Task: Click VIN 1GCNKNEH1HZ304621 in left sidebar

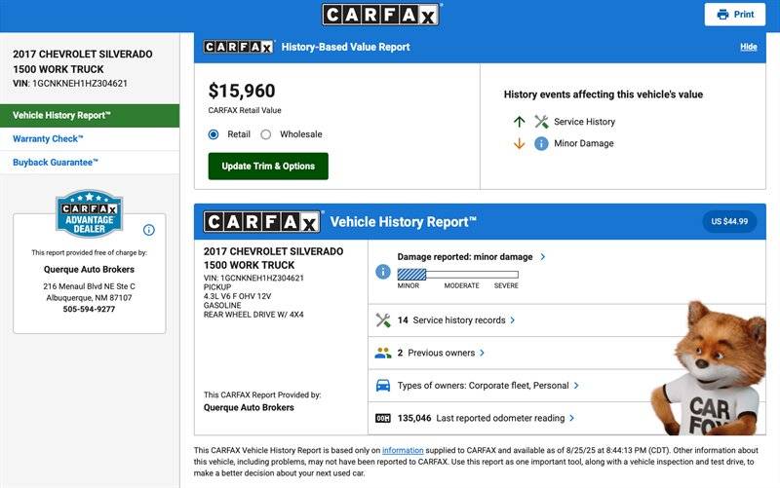Action: (70, 84)
